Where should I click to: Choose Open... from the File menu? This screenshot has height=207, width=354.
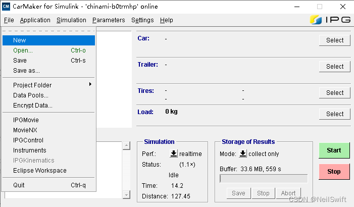(48, 50)
